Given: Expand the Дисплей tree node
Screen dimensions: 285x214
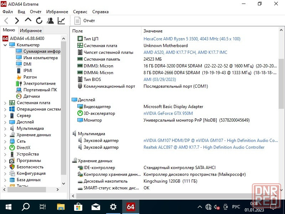Looking at the screenshot, I should 5,122.
